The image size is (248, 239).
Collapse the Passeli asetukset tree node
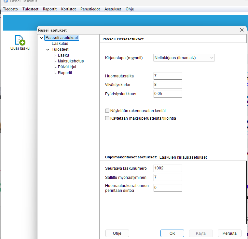tap(41, 38)
